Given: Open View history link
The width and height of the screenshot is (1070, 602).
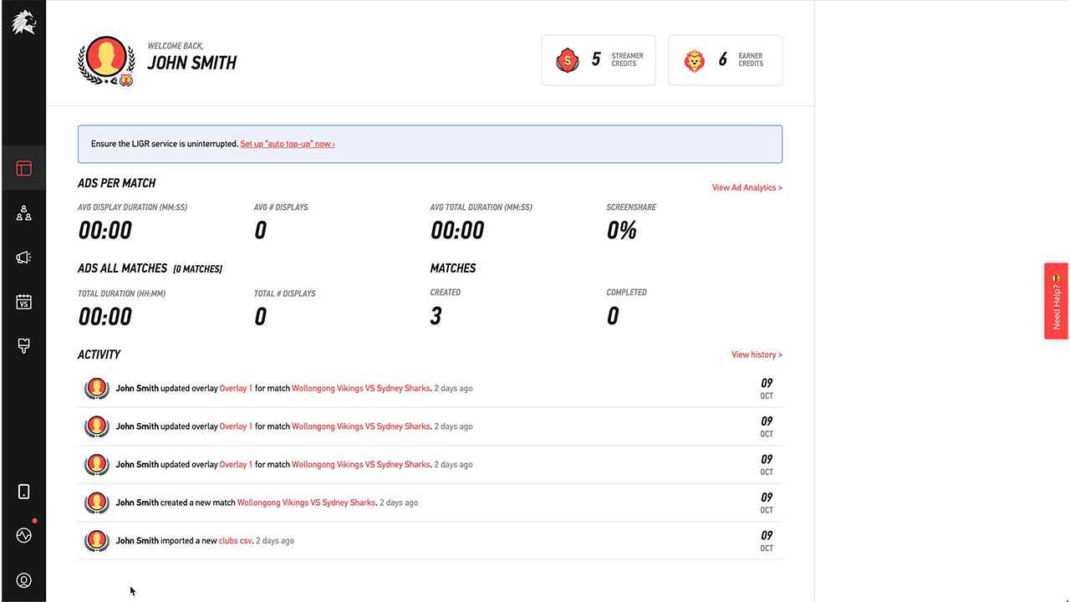Looking at the screenshot, I should pyautogui.click(x=757, y=355).
